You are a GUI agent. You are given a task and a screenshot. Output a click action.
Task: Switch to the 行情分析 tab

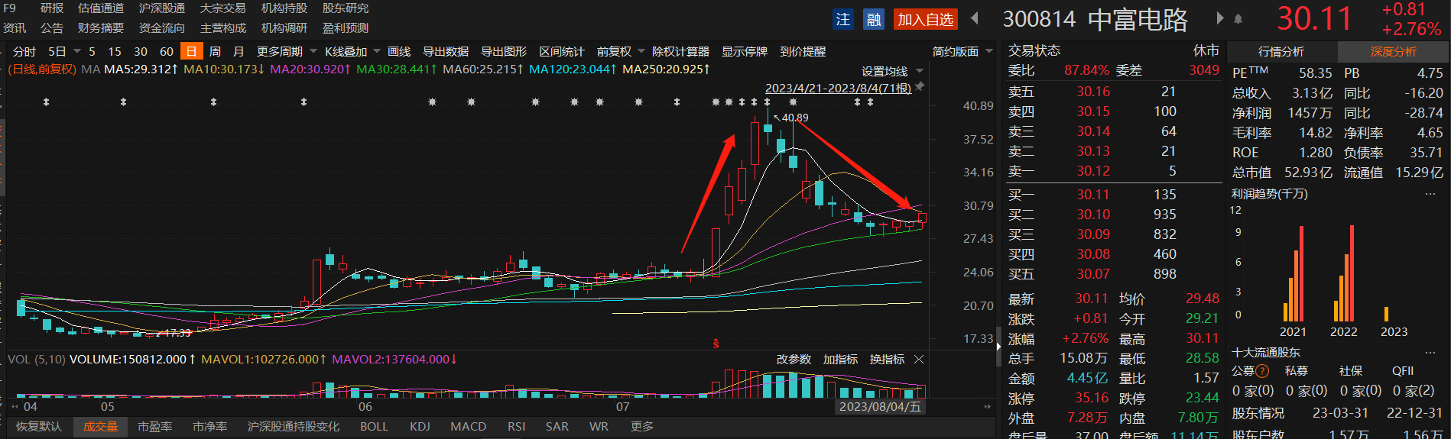1281,51
